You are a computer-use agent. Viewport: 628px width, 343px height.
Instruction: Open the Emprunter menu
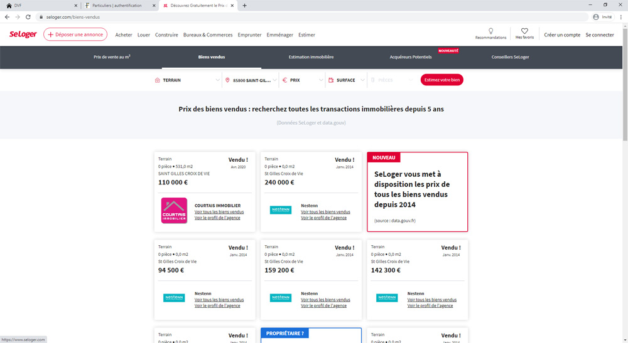click(x=249, y=34)
